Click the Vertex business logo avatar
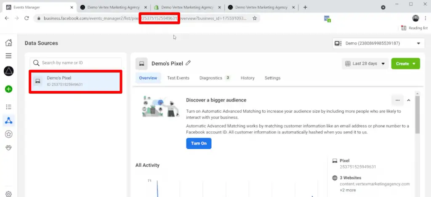 (x=8, y=71)
